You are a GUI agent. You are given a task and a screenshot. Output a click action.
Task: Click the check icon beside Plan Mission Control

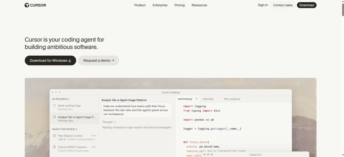pyautogui.click(x=54, y=136)
